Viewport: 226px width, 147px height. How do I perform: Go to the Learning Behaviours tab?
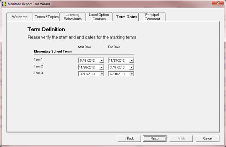[x=72, y=17]
